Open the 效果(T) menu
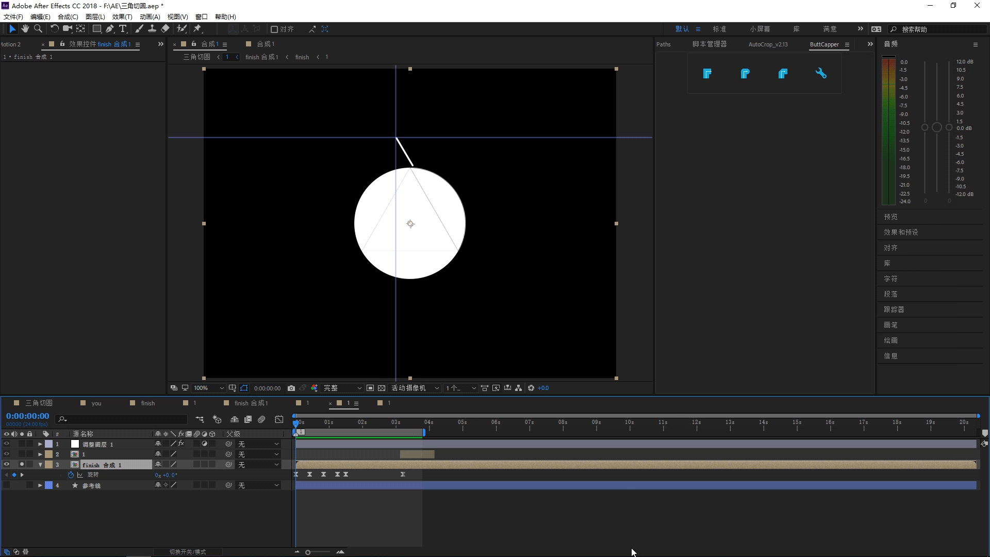The image size is (990, 557). pyautogui.click(x=122, y=17)
